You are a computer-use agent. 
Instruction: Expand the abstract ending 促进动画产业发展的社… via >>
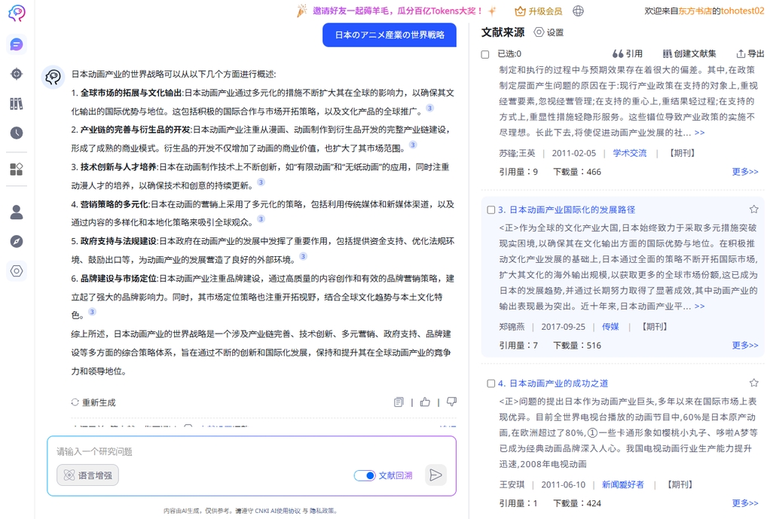coord(700,133)
